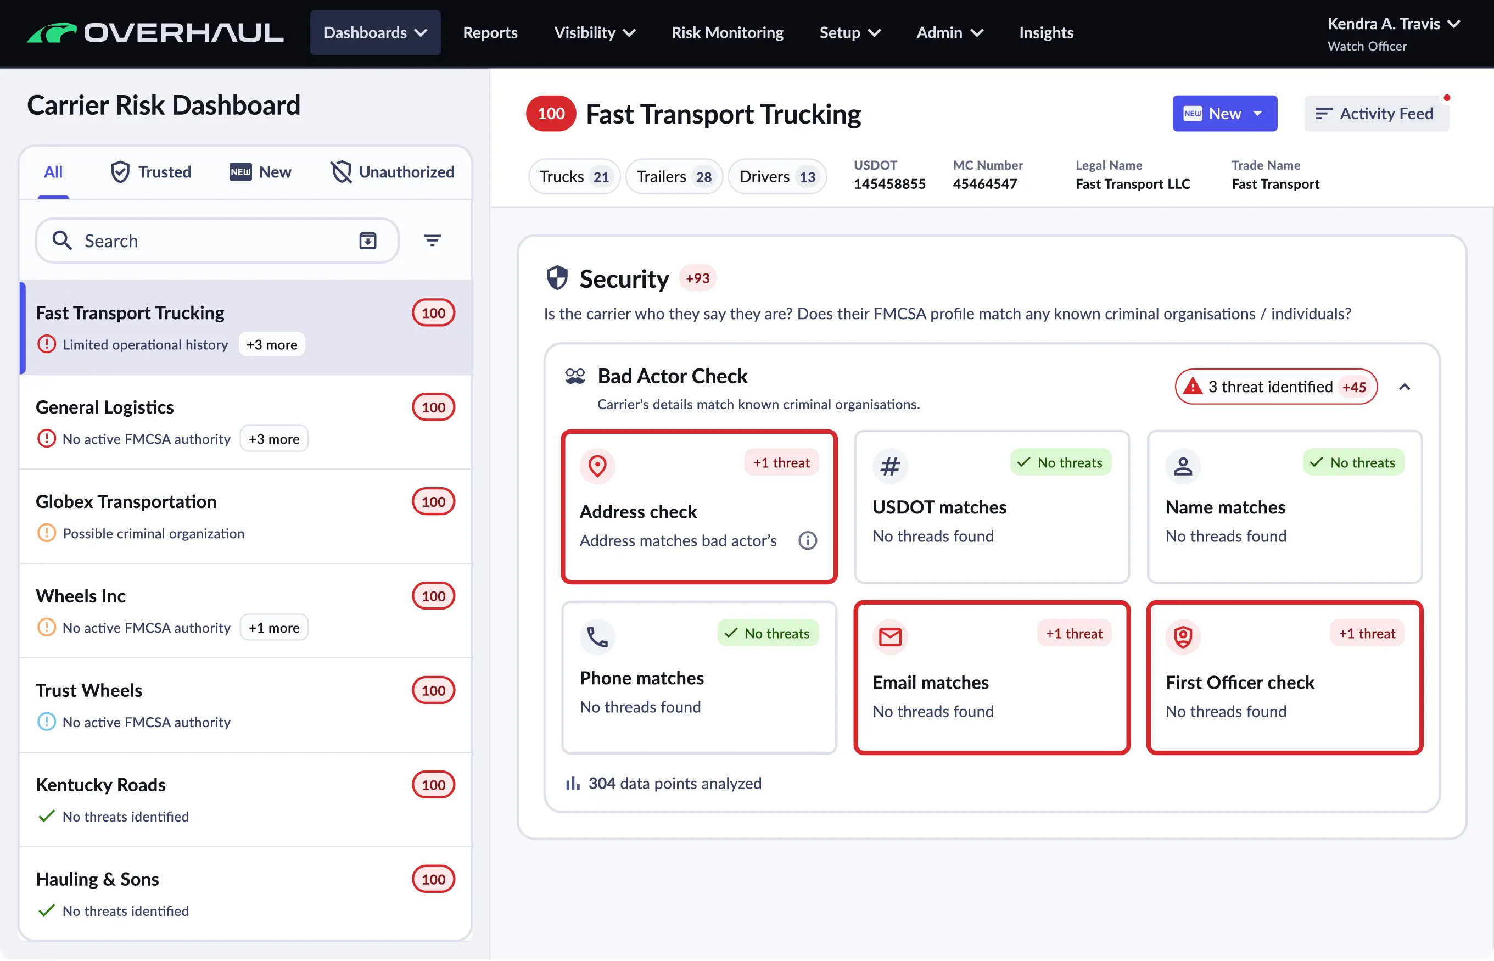
Task: Open Risk Monitoring in the top navigation
Action: coord(727,32)
